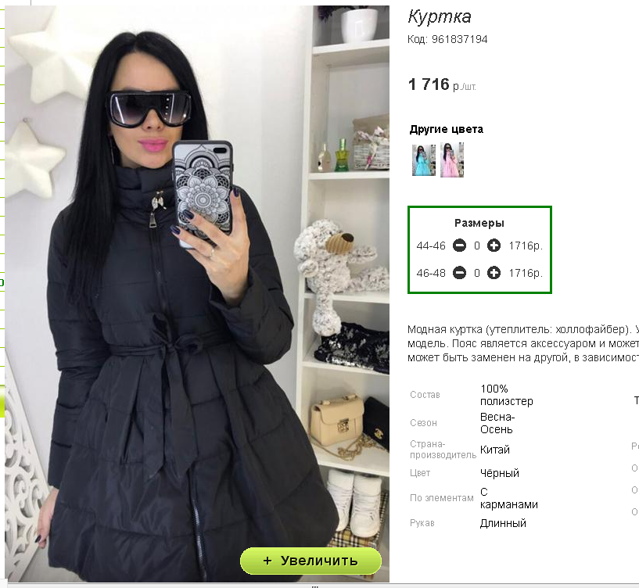Select the product code 961837194
The height and width of the screenshot is (588, 639).
[460, 39]
